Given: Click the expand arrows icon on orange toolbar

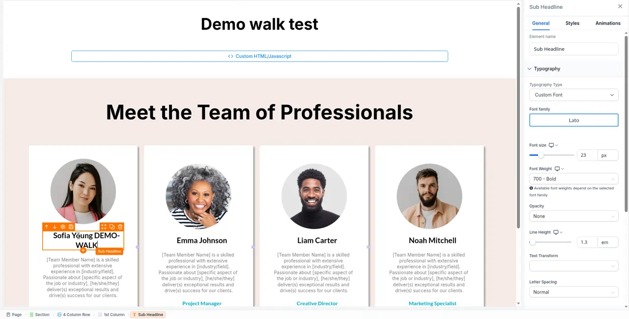Looking at the screenshot, I should pyautogui.click(x=104, y=227).
